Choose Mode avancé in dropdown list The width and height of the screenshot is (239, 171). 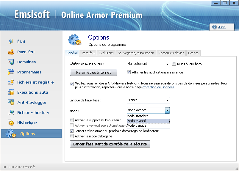(148, 121)
